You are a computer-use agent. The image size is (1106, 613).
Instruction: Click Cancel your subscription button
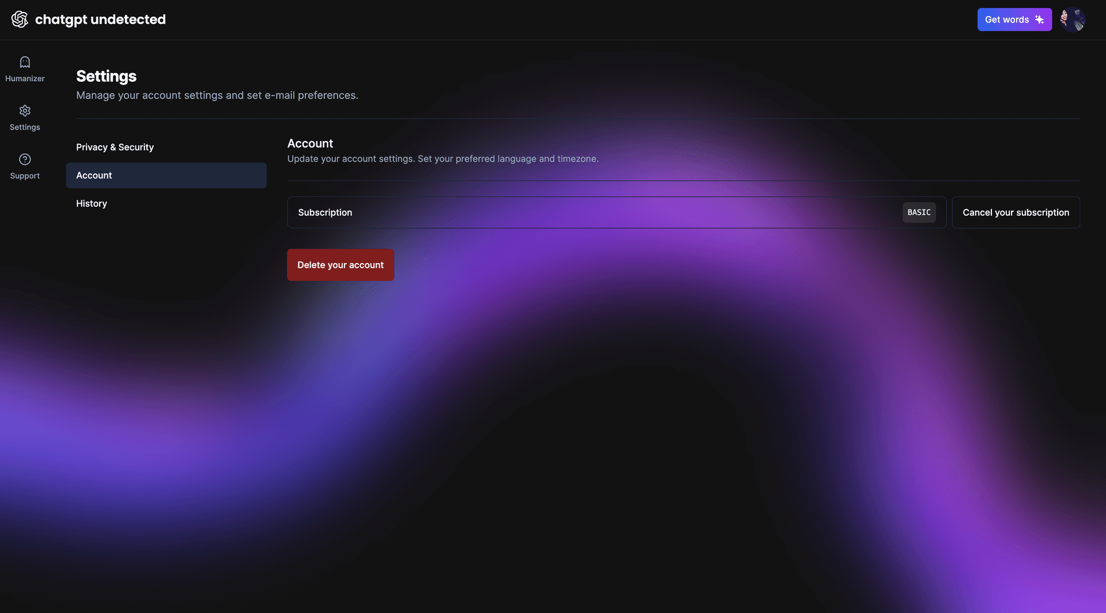tap(1016, 212)
